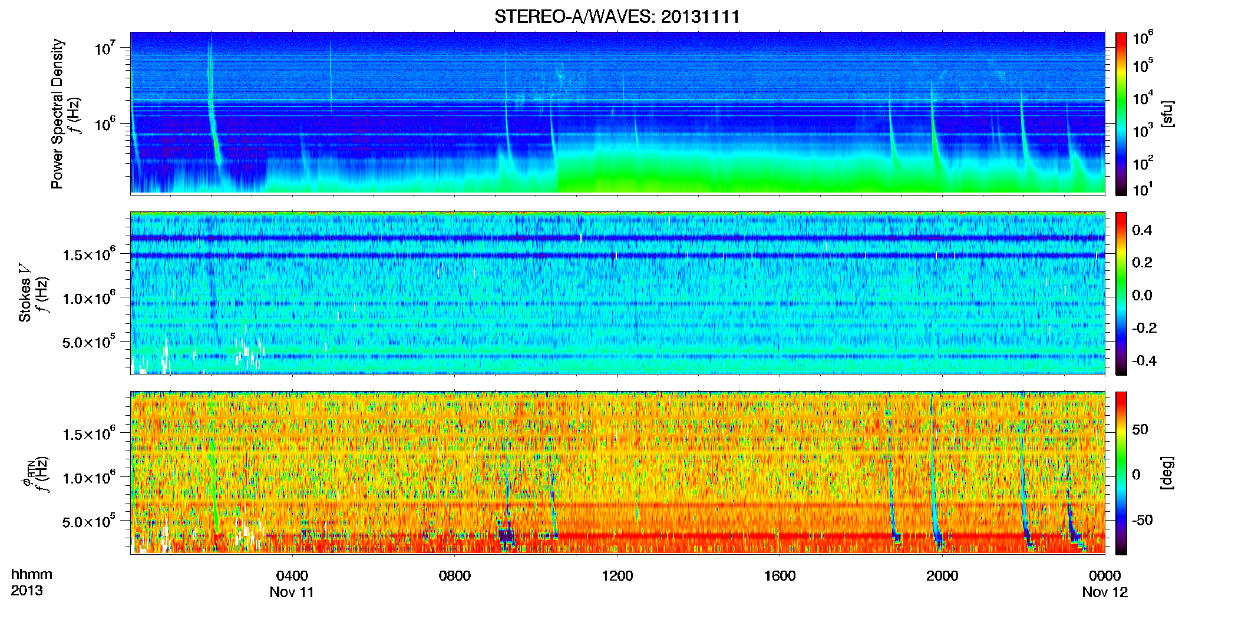Image resolution: width=1235 pixels, height=636 pixels.
Task: Select the [sfu] unit label
Action: [1167, 114]
